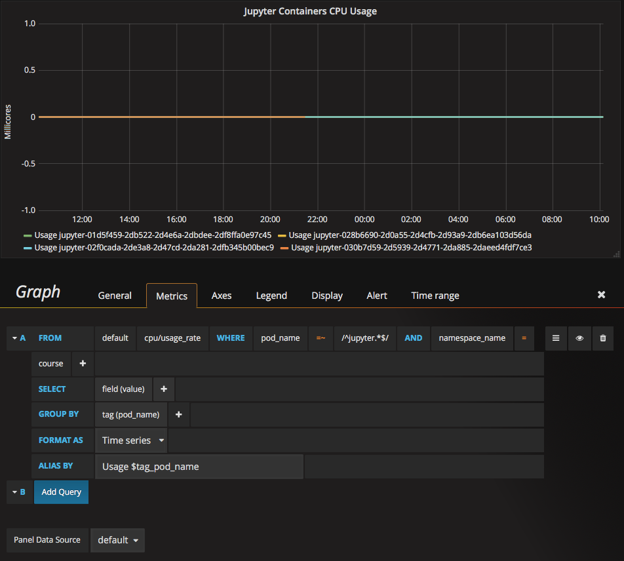
Task: Open the Alert tab
Action: pyautogui.click(x=376, y=296)
